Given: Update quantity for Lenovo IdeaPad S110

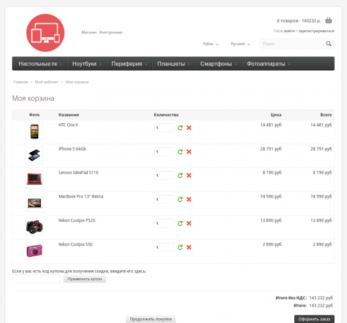Looking at the screenshot, I should 180,175.
